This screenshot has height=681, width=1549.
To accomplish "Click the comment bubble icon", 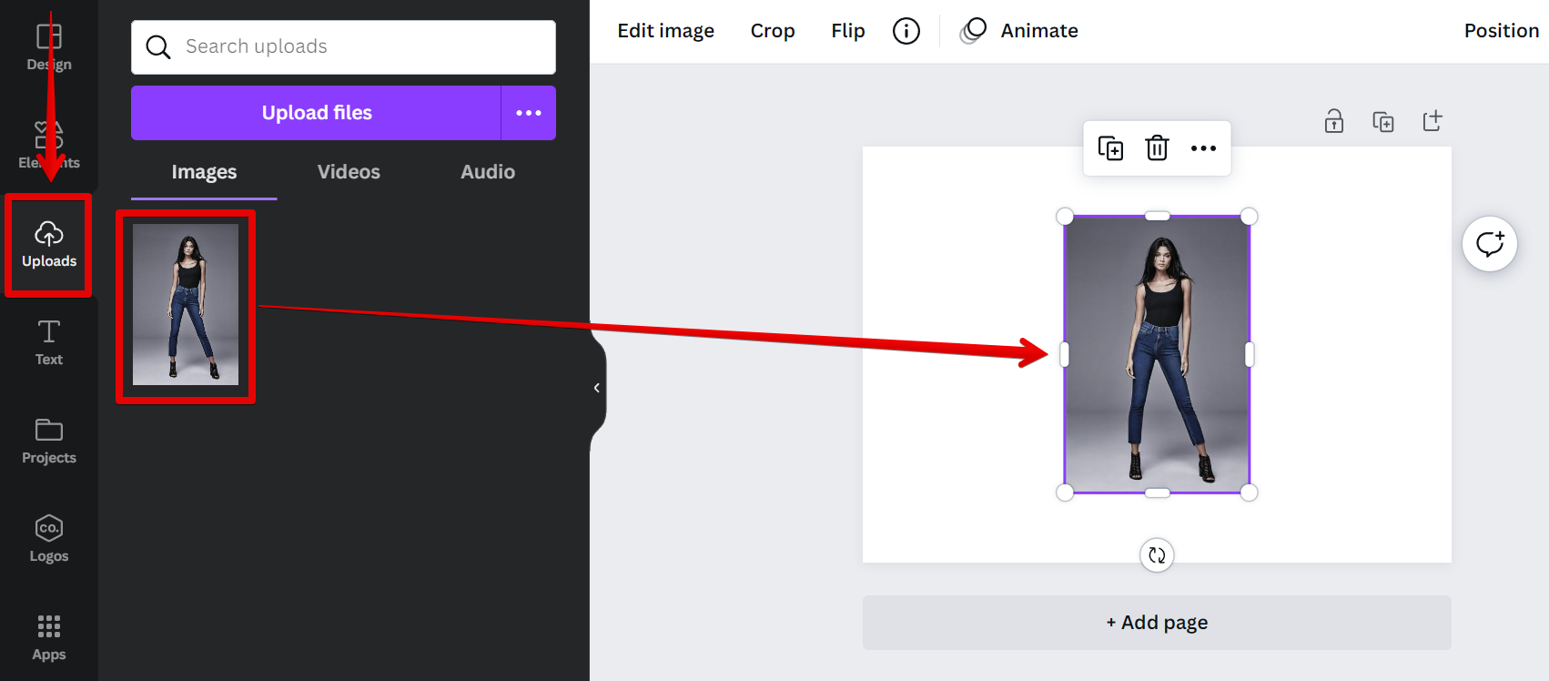I will pyautogui.click(x=1489, y=244).
